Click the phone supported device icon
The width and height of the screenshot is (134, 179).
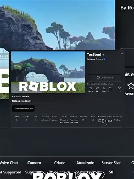[103, 121]
